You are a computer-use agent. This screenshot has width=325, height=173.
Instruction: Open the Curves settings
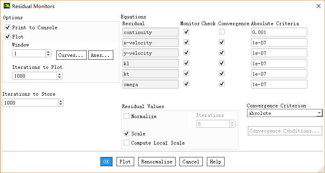[72, 55]
